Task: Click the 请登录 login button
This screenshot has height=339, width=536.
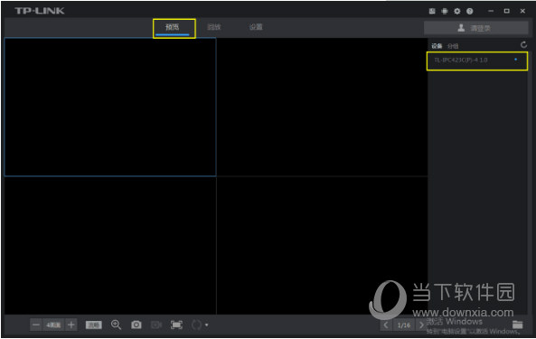Action: click(475, 28)
